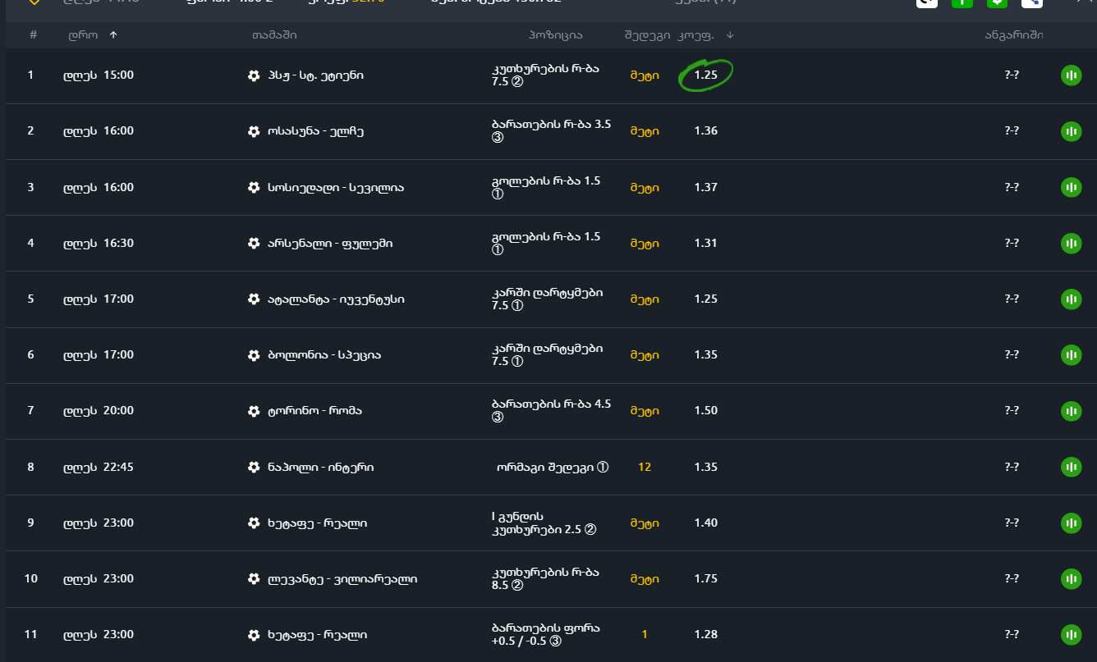Image resolution: width=1097 pixels, height=662 pixels.
Task: Open live stats for პსჟ - სტ. ეტიენი
Action: (x=1071, y=75)
